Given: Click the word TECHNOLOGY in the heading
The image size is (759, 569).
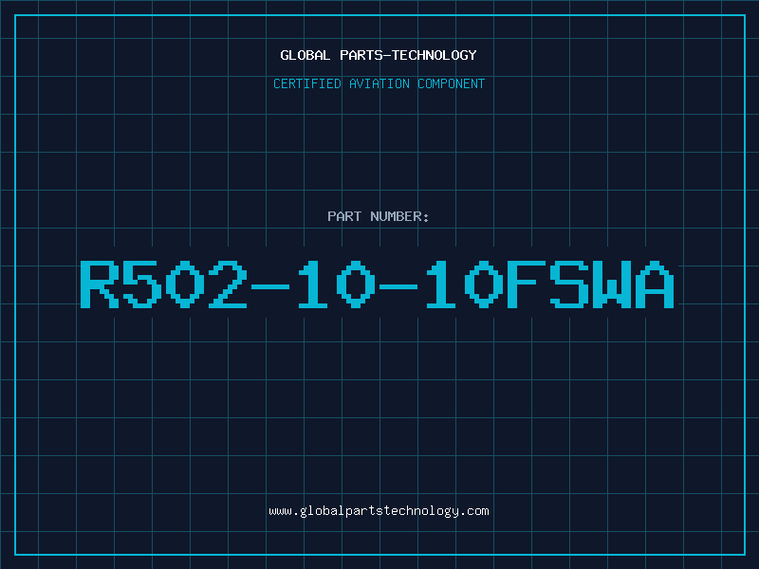Looking at the screenshot, I should (435, 55).
